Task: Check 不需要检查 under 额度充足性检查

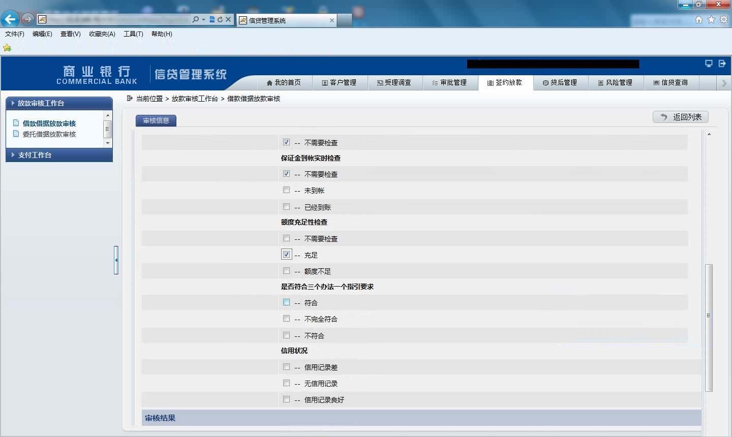Action: point(286,238)
